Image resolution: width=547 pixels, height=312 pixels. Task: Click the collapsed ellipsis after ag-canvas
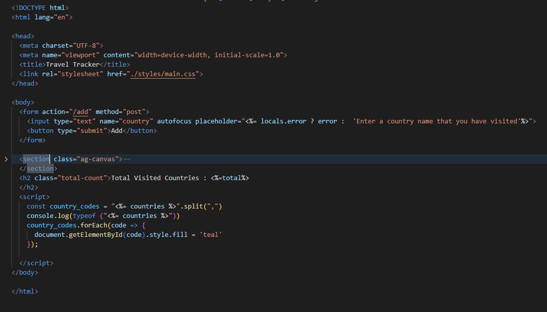point(127,159)
